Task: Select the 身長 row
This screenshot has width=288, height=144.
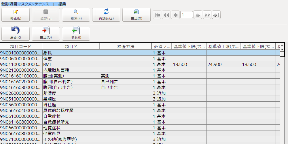Action: [x=140, y=53]
